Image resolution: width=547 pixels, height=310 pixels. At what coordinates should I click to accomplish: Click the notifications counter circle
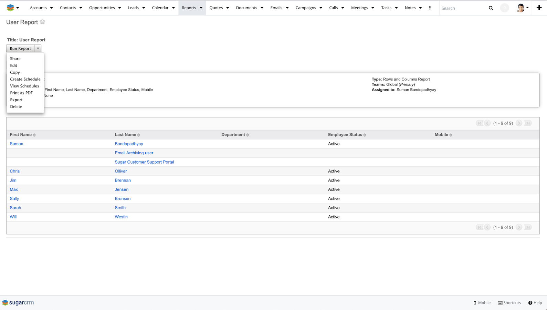click(x=504, y=8)
